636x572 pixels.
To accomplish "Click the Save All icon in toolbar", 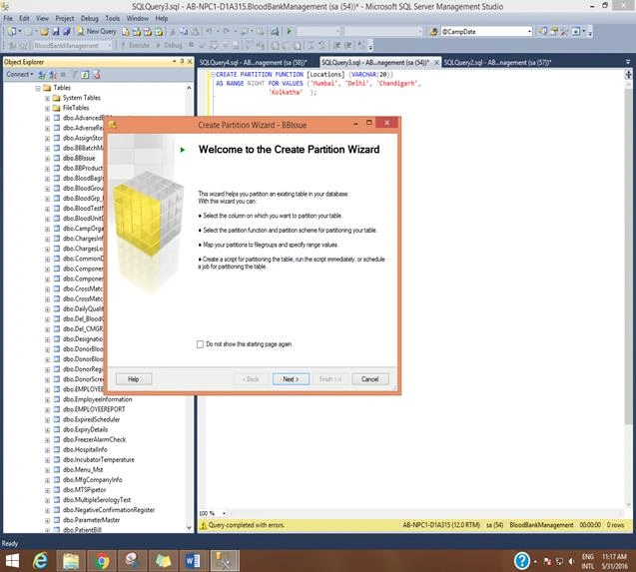I will [67, 32].
